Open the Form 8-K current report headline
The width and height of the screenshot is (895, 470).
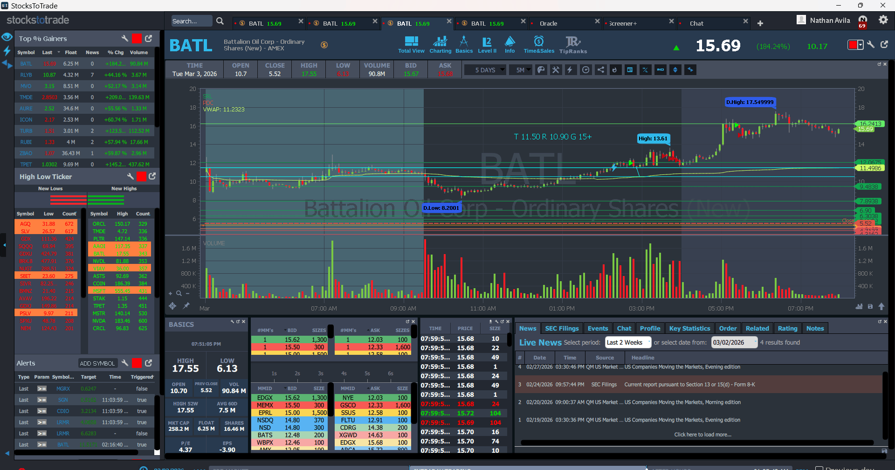(689, 385)
